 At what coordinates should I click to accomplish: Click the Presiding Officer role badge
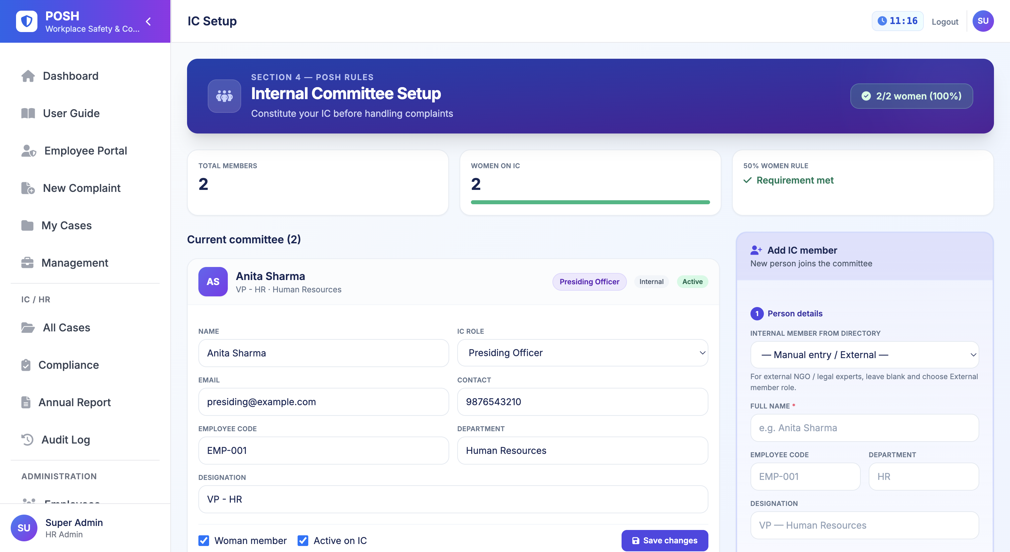[x=589, y=282]
